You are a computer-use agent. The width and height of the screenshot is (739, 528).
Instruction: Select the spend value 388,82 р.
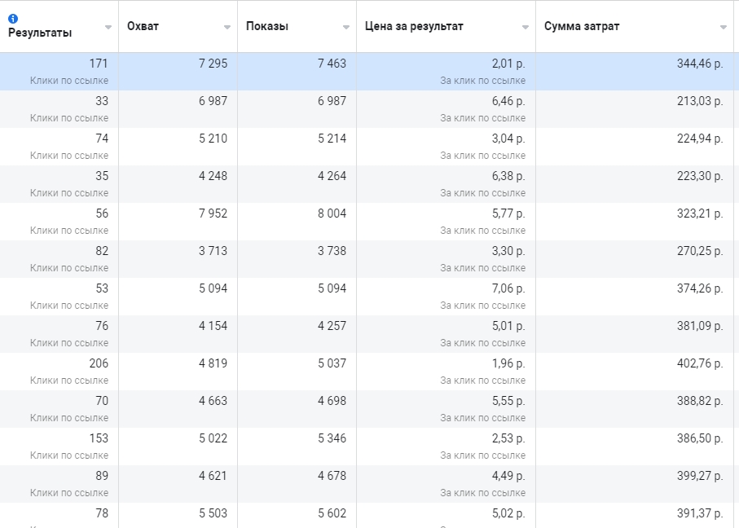pyautogui.click(x=700, y=401)
